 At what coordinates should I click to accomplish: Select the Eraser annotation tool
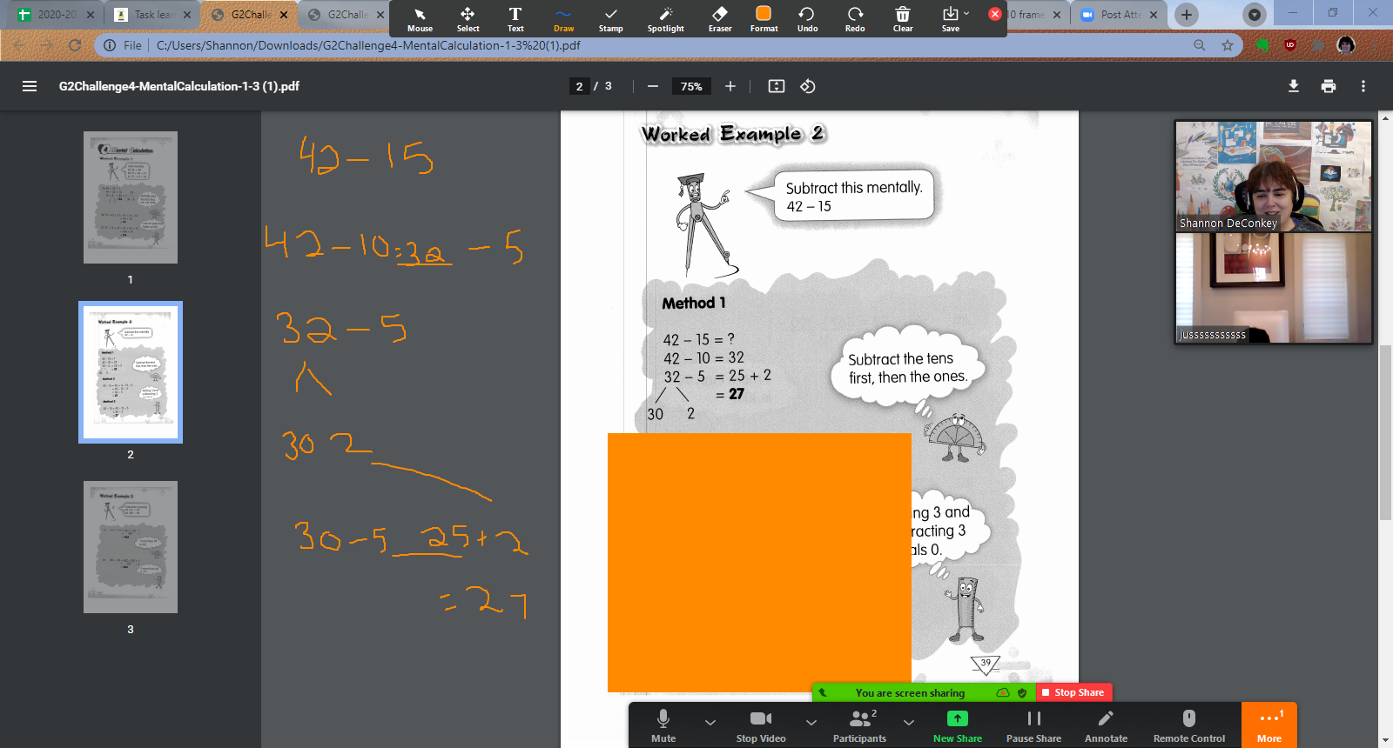(720, 19)
